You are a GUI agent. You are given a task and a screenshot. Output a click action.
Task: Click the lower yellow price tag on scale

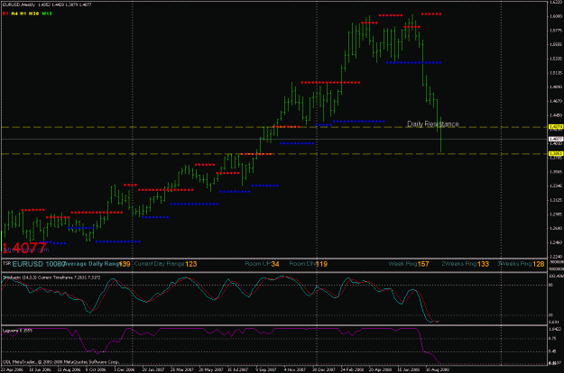click(556, 154)
